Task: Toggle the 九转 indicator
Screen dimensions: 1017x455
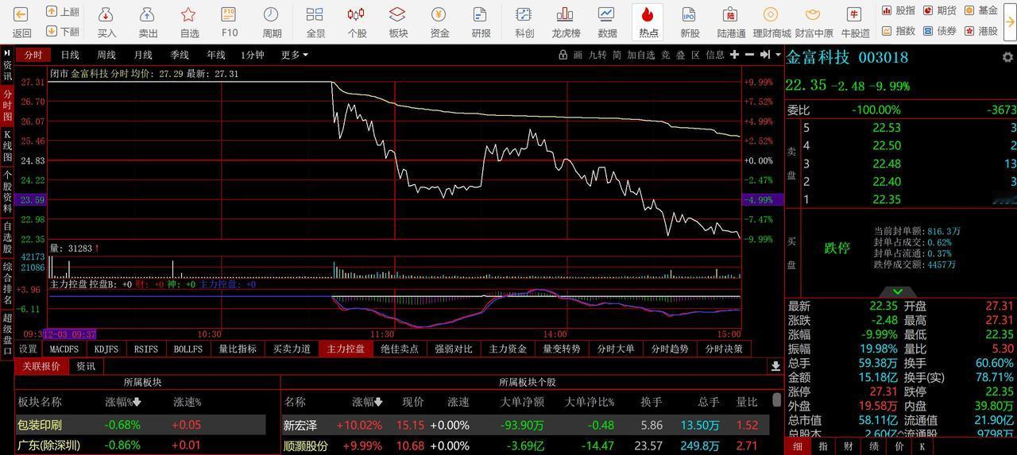Action: coord(597,55)
